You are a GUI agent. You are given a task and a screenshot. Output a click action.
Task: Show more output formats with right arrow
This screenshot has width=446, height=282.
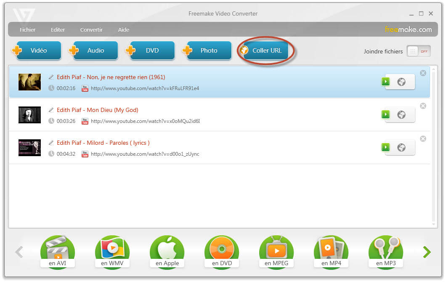click(x=427, y=252)
